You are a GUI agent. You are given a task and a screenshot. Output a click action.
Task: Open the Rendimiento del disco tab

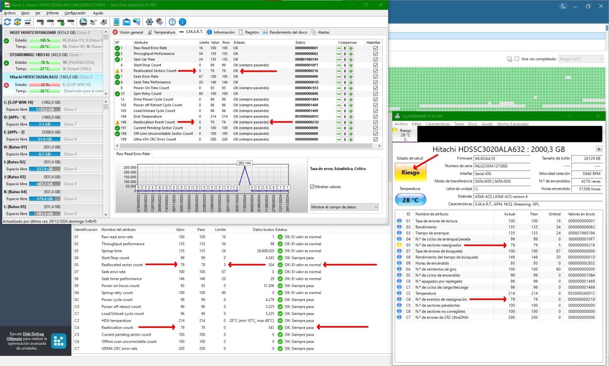click(285, 32)
